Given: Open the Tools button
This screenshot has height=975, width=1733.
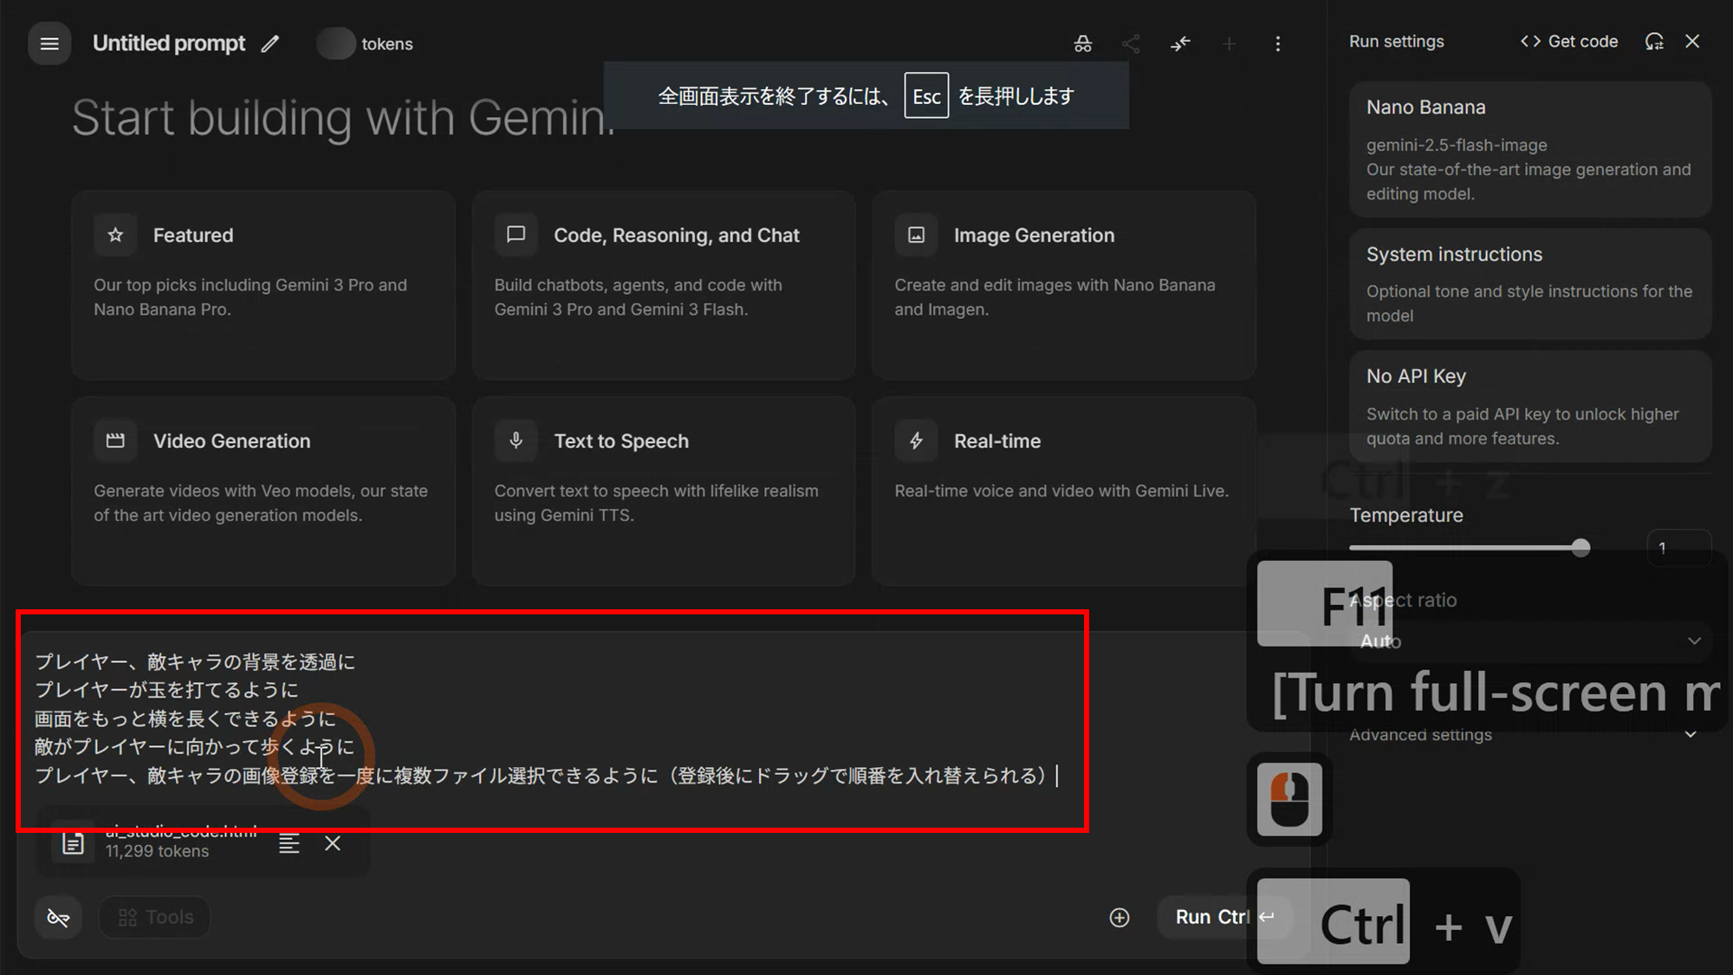Looking at the screenshot, I should (155, 917).
